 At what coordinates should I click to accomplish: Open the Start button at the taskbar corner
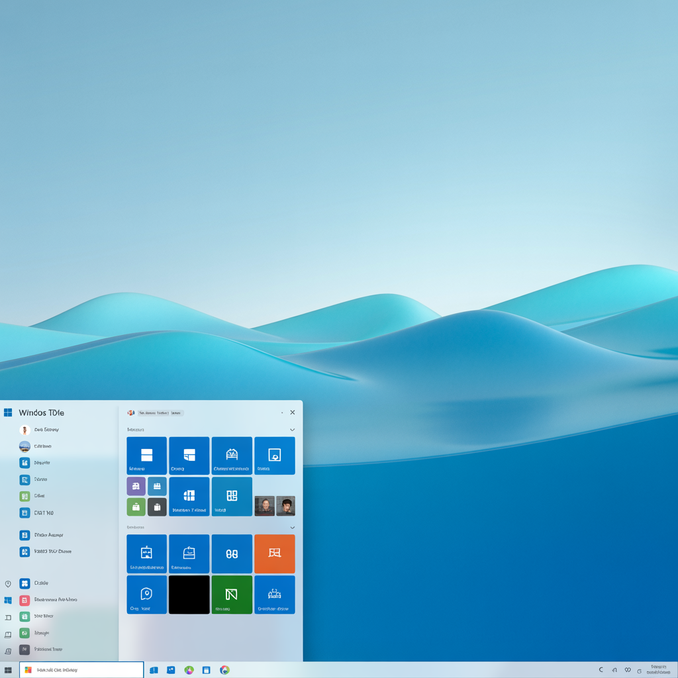point(7,670)
